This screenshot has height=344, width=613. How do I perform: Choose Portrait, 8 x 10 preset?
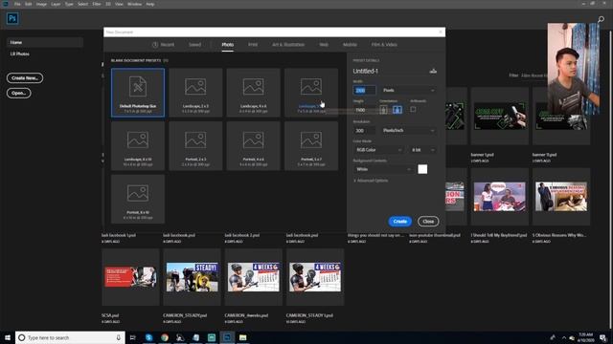138,199
